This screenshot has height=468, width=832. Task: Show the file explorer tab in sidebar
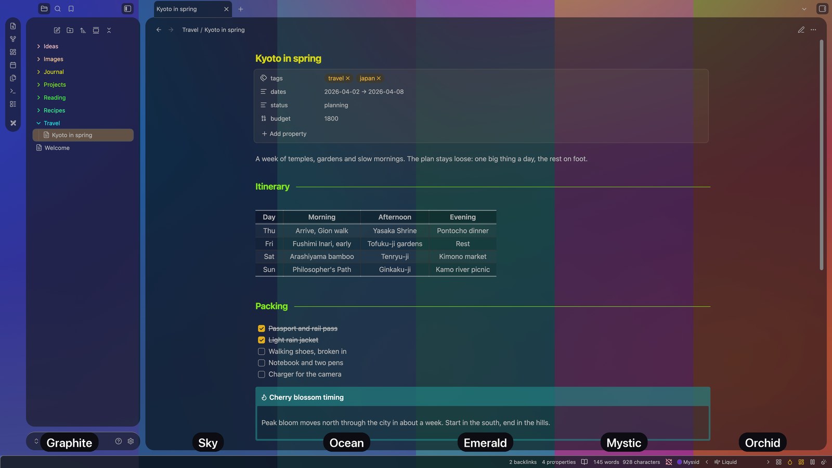pos(44,9)
